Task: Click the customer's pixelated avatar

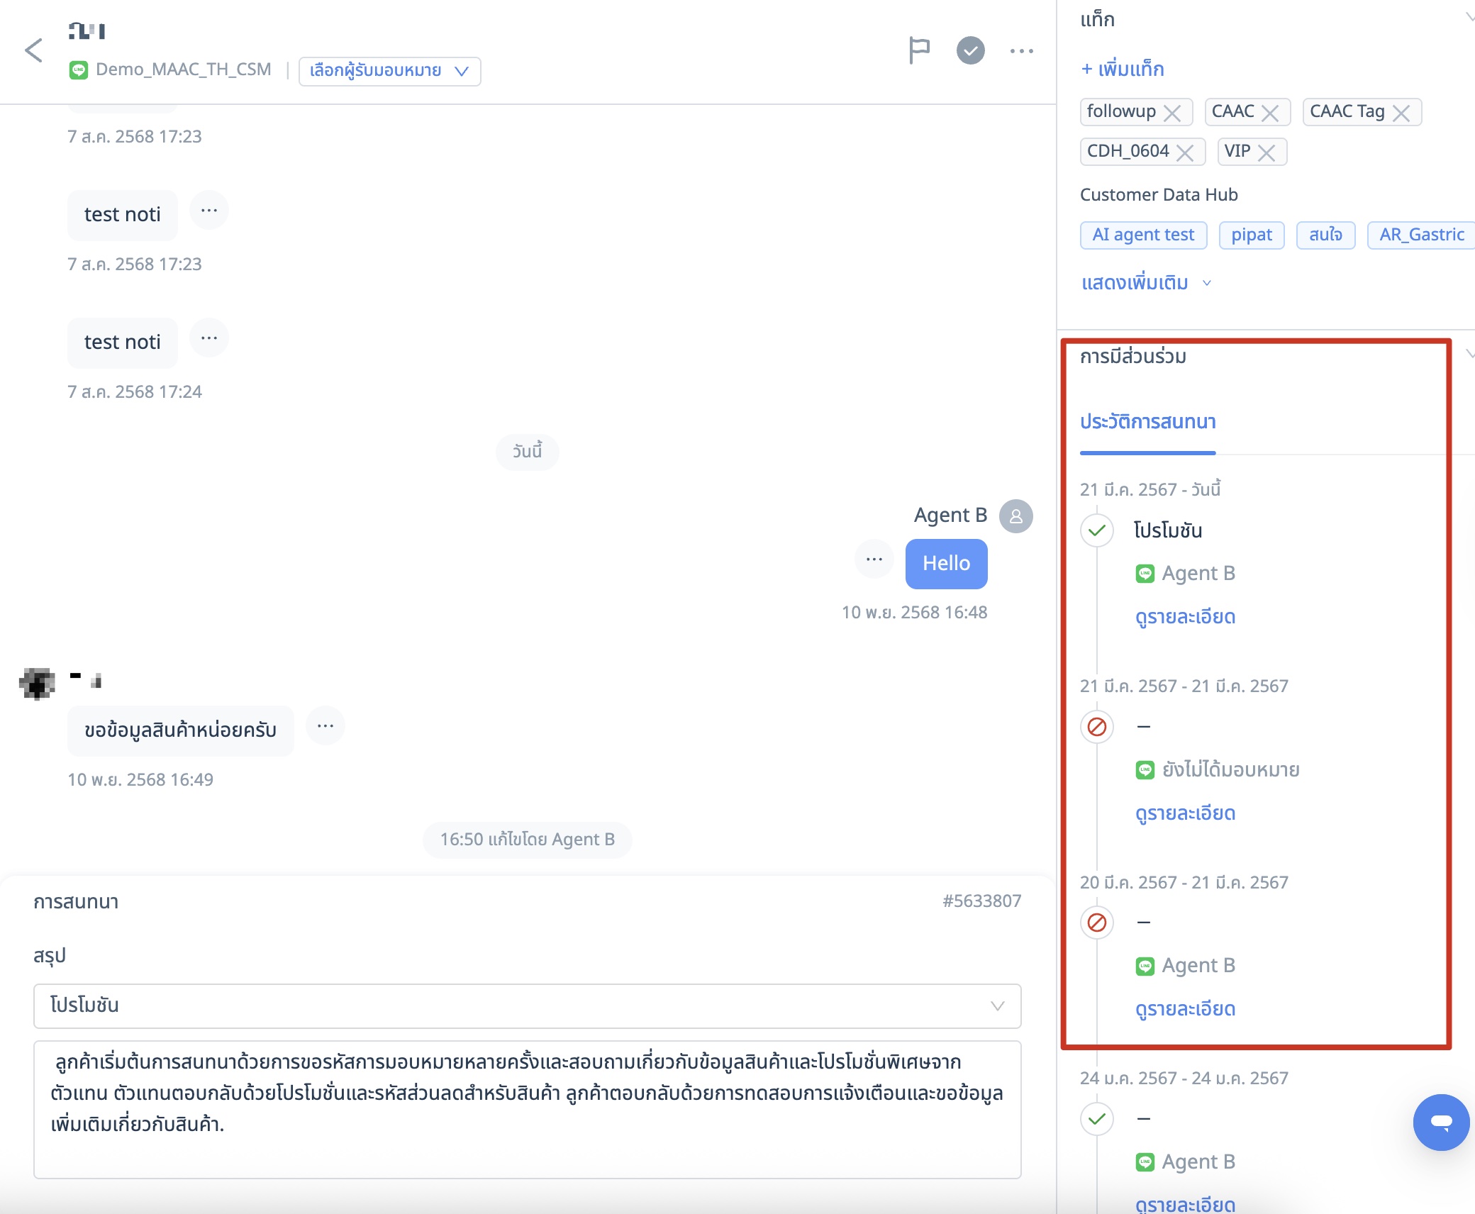Action: point(38,683)
